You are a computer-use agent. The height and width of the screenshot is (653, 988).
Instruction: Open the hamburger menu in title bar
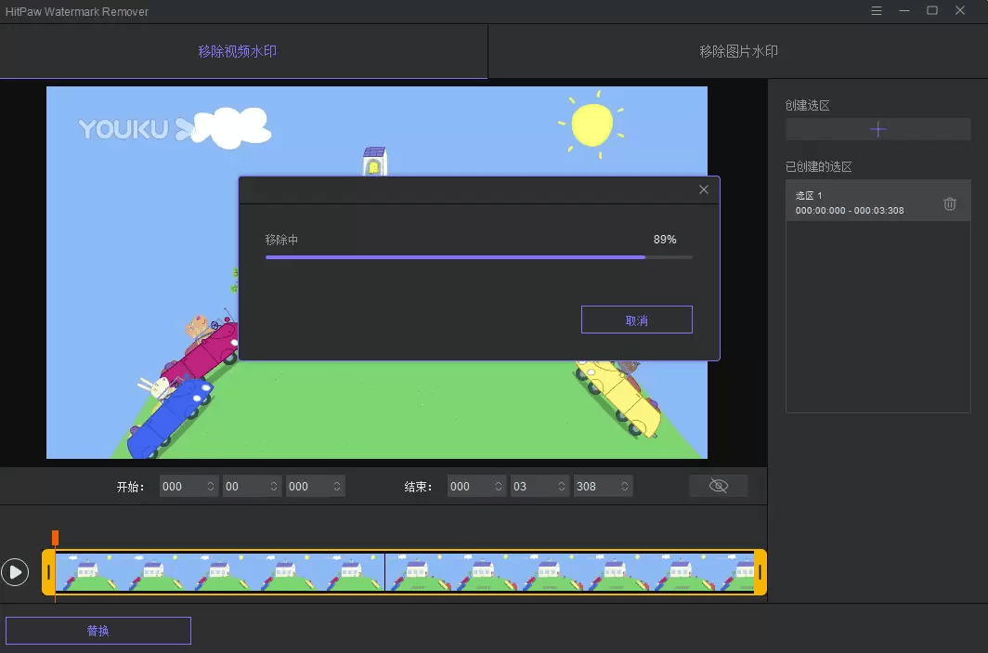click(877, 11)
